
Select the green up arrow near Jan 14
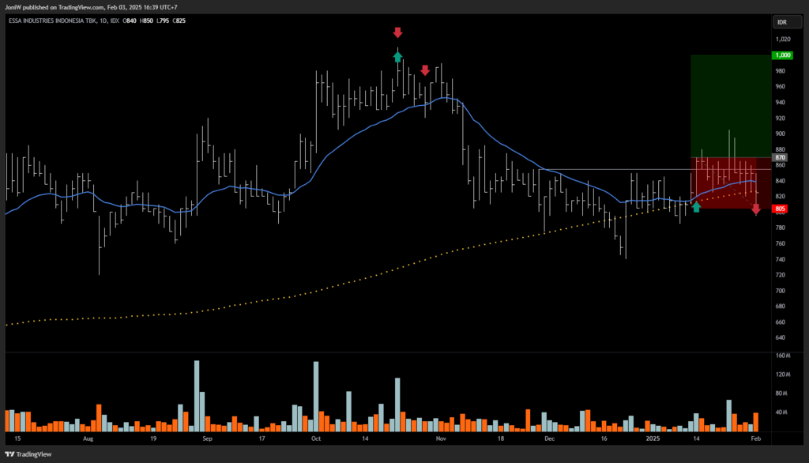click(x=696, y=207)
